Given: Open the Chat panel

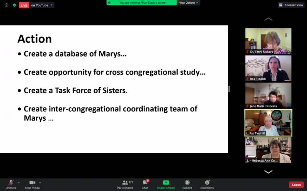Looking at the screenshot, I should pyautogui.click(x=145, y=184).
